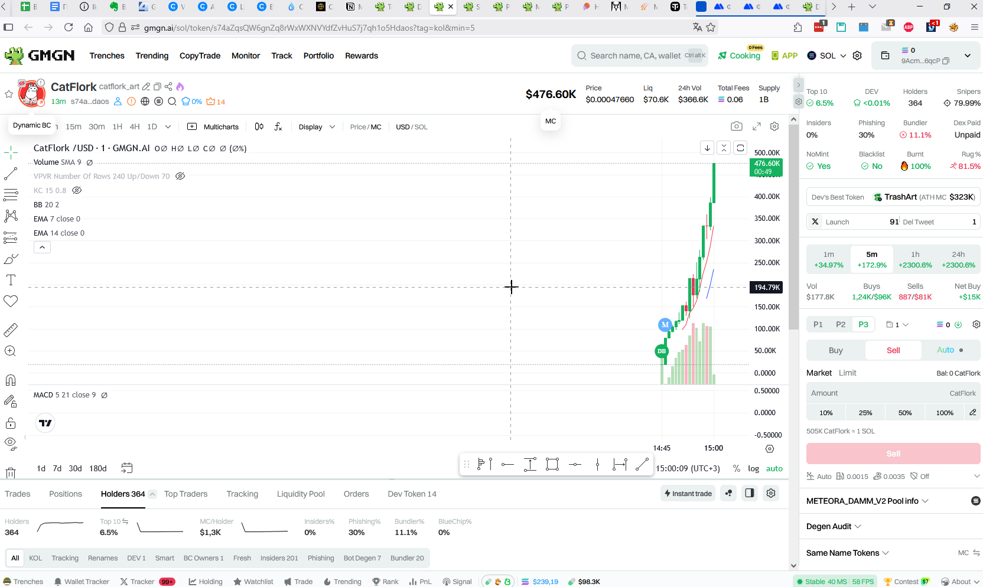Open the Portfolio page

click(x=318, y=56)
